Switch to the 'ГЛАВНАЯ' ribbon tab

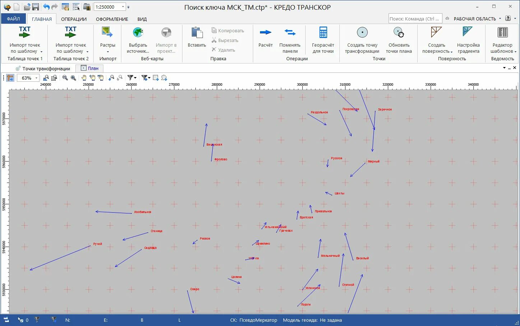click(x=42, y=19)
